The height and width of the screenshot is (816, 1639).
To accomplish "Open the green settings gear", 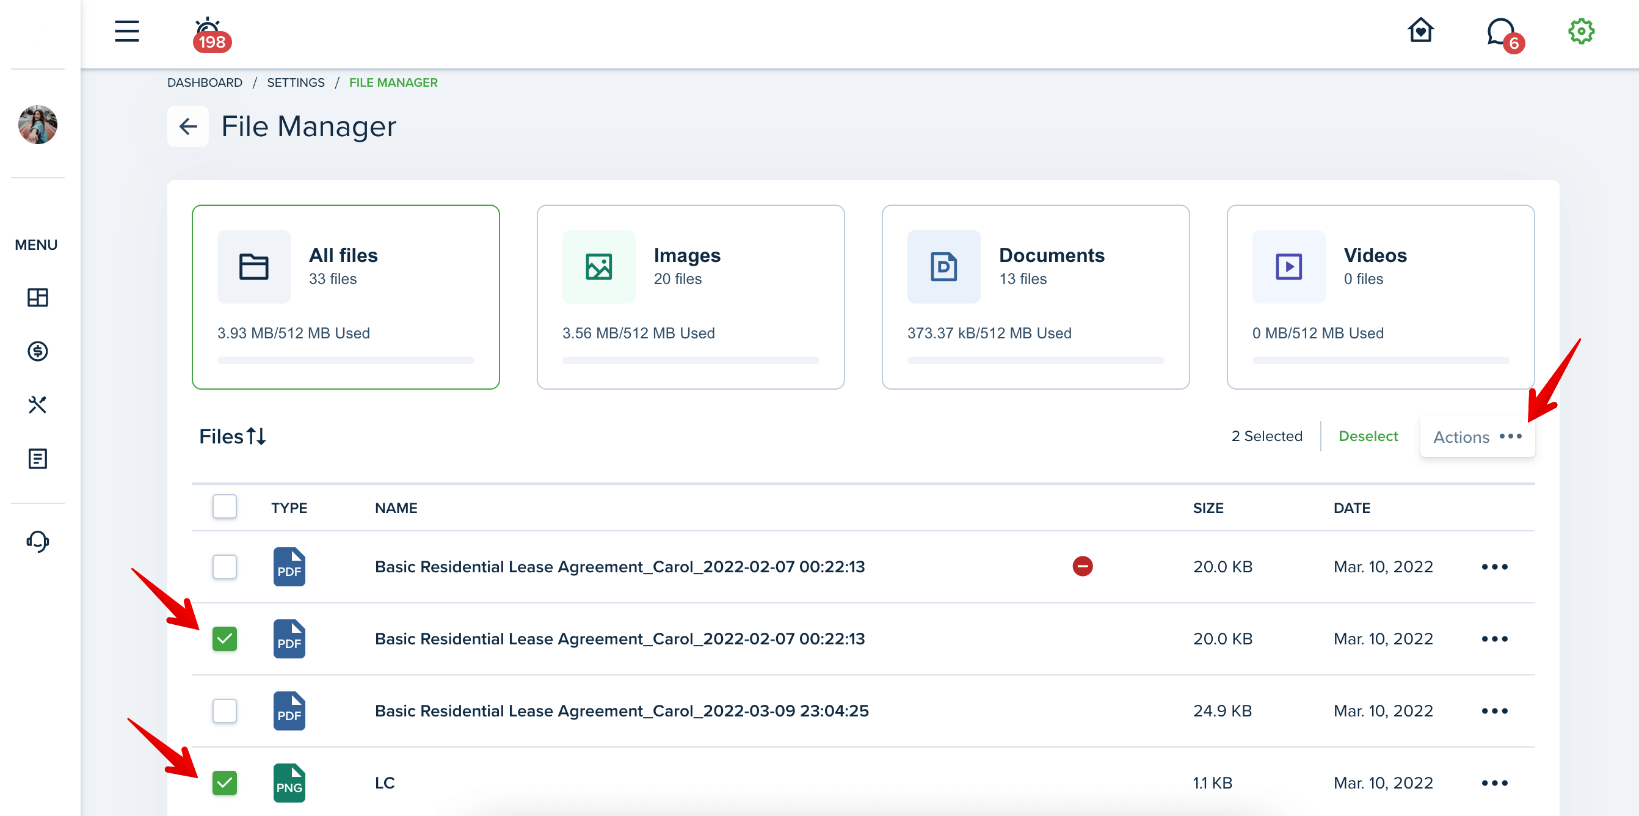I will (1580, 31).
